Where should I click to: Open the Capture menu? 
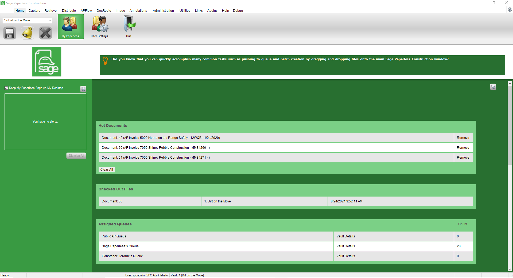pos(34,11)
